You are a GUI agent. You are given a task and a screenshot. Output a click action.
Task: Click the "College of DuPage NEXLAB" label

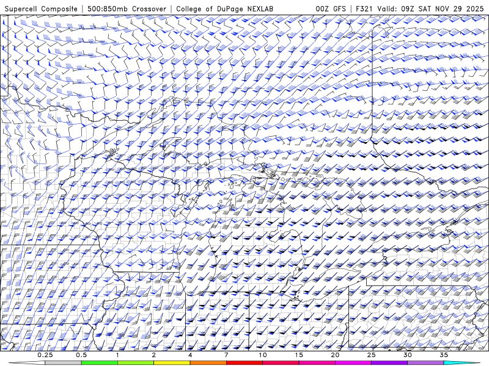coord(224,9)
